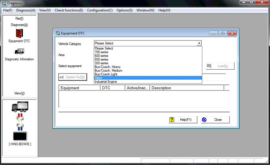Image resolution: width=270 pixels, height=165 pixels.
Task: Click the 'Area' label
Action: [x=61, y=55]
